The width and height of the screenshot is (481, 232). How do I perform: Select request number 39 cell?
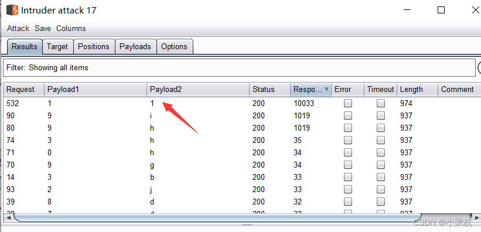(11, 202)
